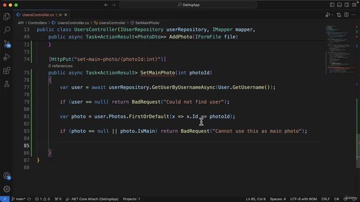Click CRLF end-of-line selector
The height and width of the screenshot is (202, 360).
tap(326, 199)
